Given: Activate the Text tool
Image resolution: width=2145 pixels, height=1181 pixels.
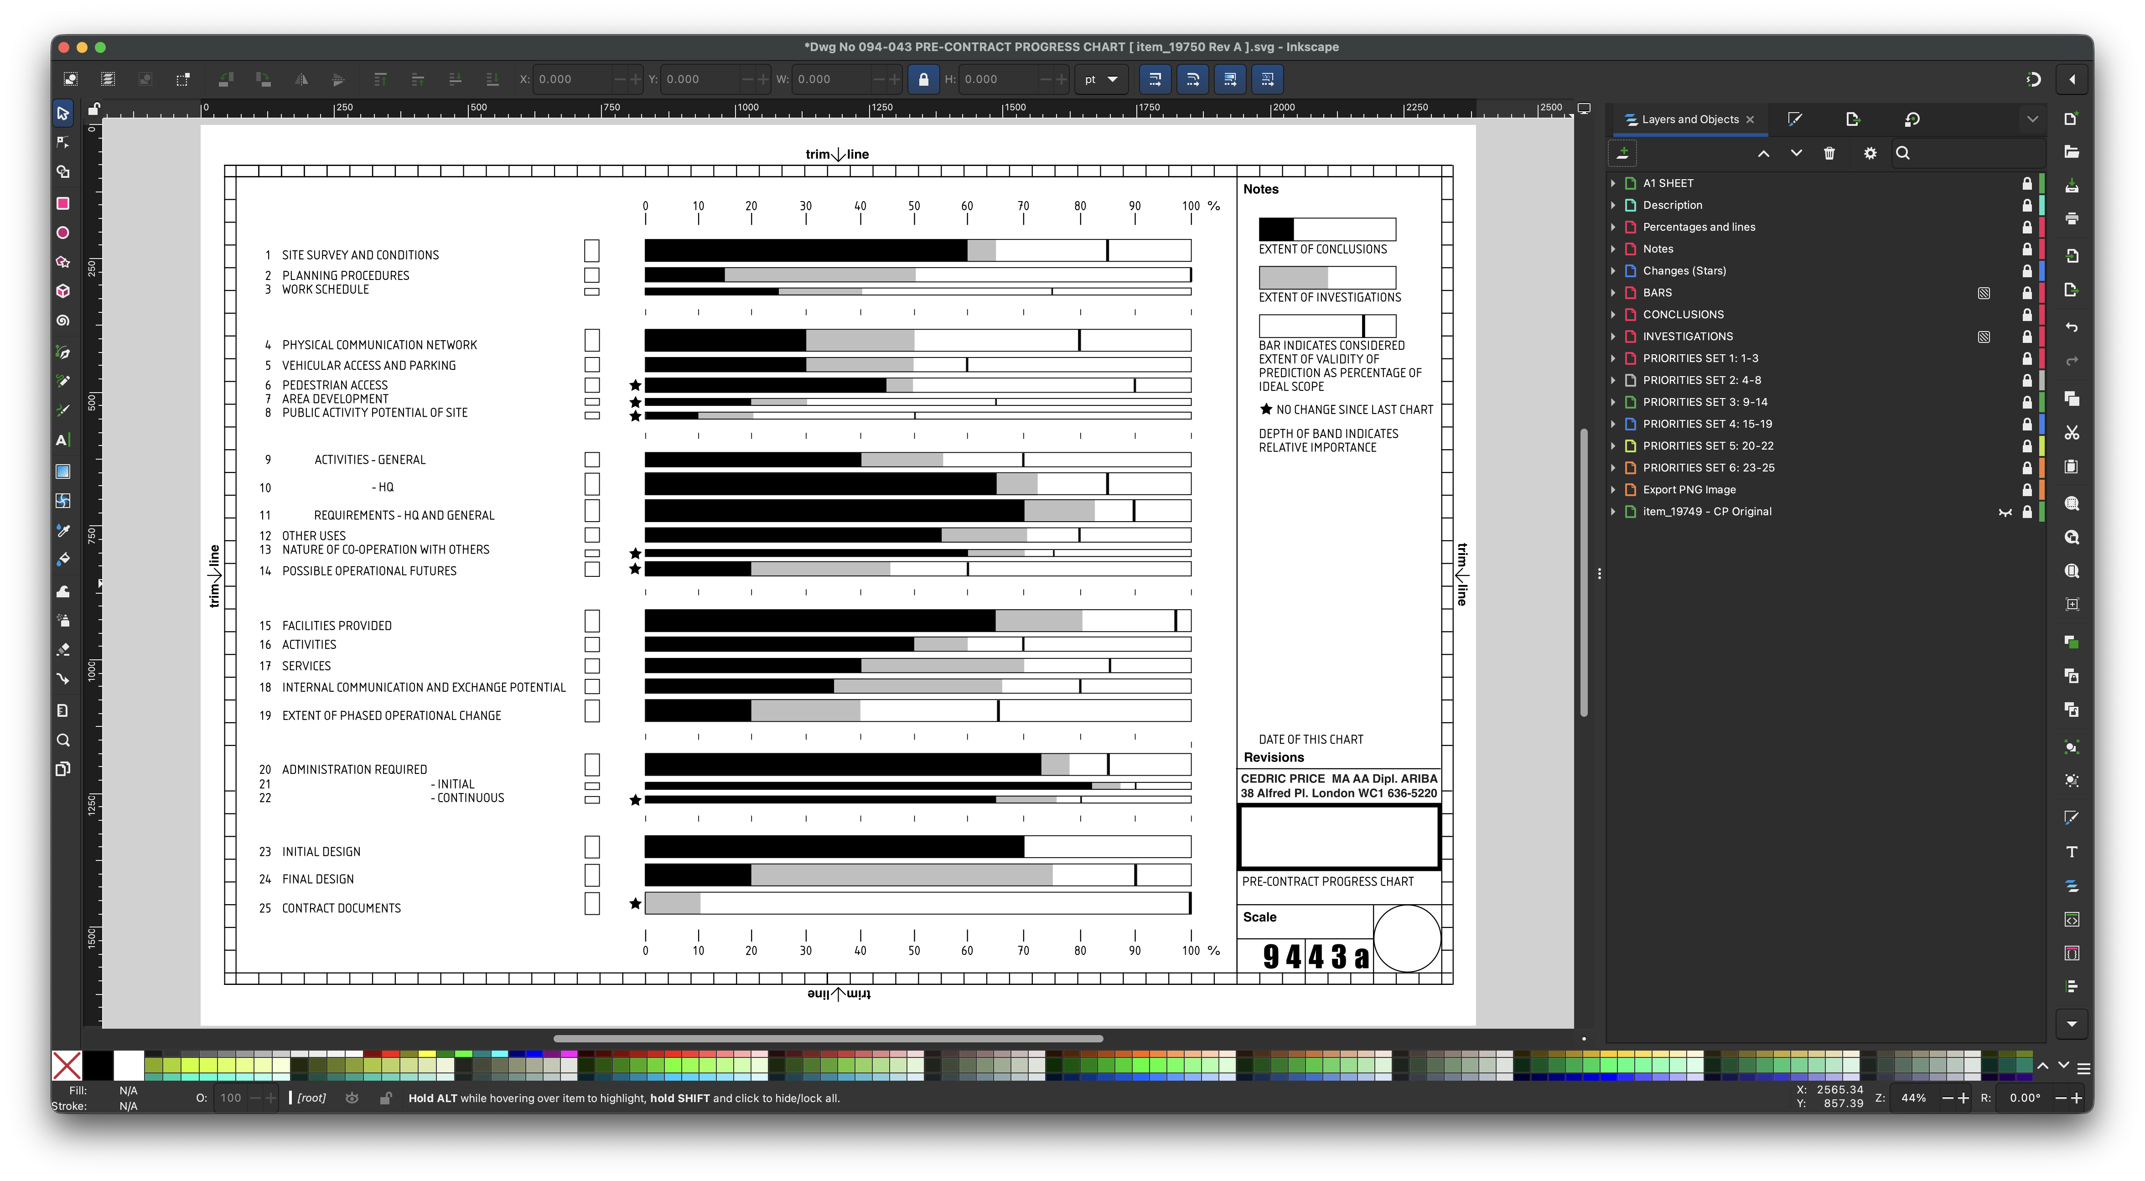Looking at the screenshot, I should tap(62, 440).
